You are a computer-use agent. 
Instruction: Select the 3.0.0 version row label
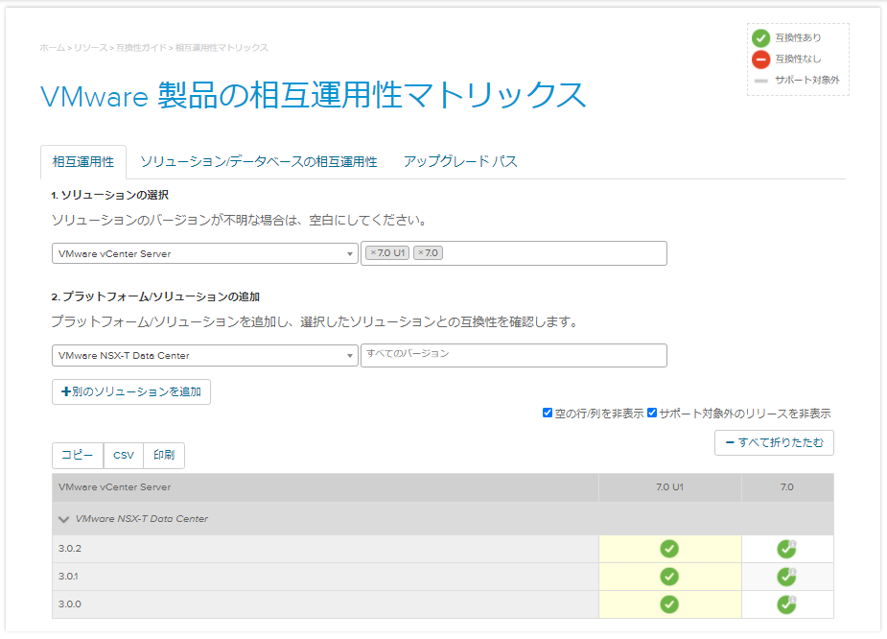coord(70,603)
